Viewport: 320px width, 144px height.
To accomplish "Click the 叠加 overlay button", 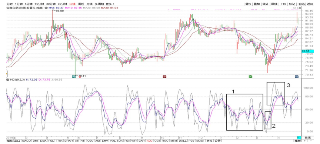I will (x=257, y=4).
